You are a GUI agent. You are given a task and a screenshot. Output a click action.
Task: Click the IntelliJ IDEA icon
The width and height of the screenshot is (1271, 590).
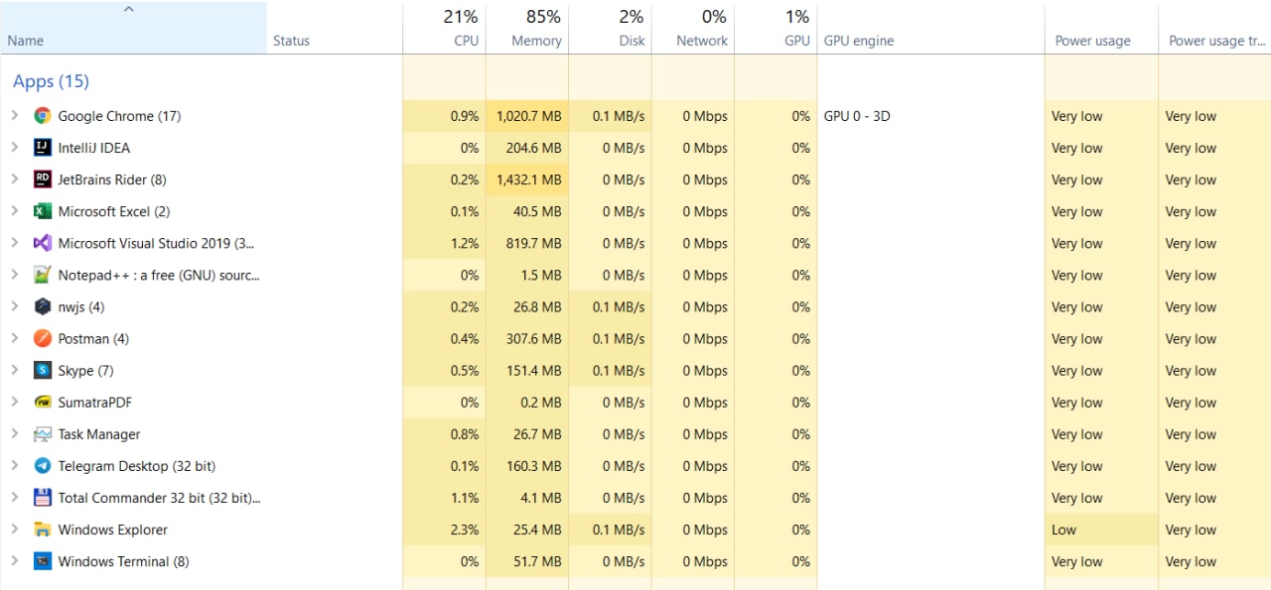(x=42, y=148)
